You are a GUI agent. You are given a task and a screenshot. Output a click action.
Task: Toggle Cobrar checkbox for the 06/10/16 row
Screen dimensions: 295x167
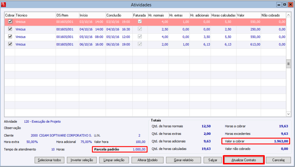point(10,44)
